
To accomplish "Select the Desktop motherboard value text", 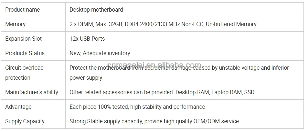I will pyautogui.click(x=96, y=10).
